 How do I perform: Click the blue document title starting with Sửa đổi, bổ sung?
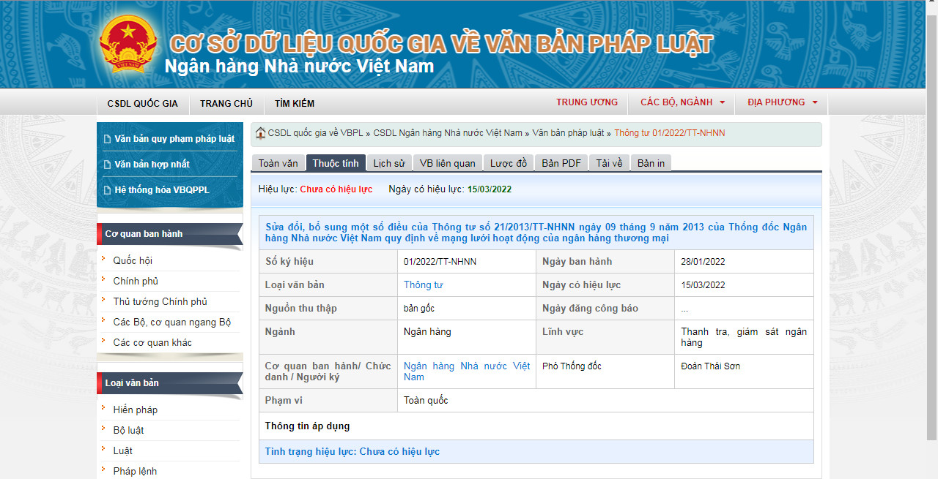click(x=536, y=233)
